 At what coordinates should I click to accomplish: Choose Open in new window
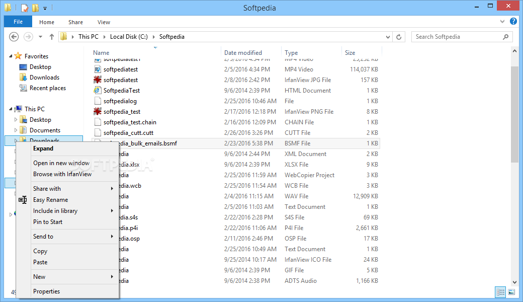(x=68, y=163)
